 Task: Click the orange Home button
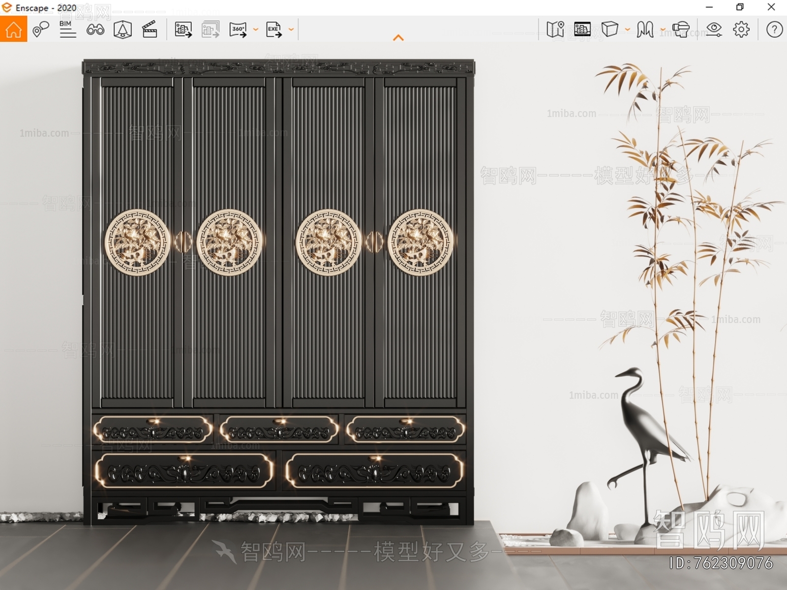[x=13, y=29]
